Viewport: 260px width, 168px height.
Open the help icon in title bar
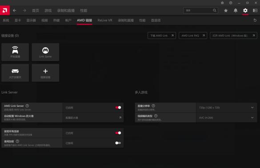pos(231,3)
